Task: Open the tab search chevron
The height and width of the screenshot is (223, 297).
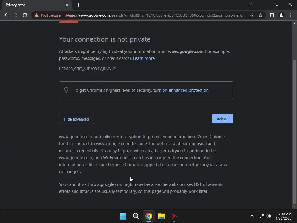Action: 250,4
